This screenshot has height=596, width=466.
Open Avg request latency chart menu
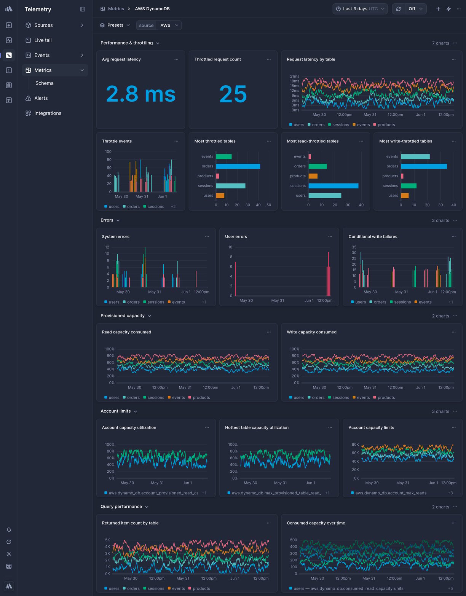(176, 59)
